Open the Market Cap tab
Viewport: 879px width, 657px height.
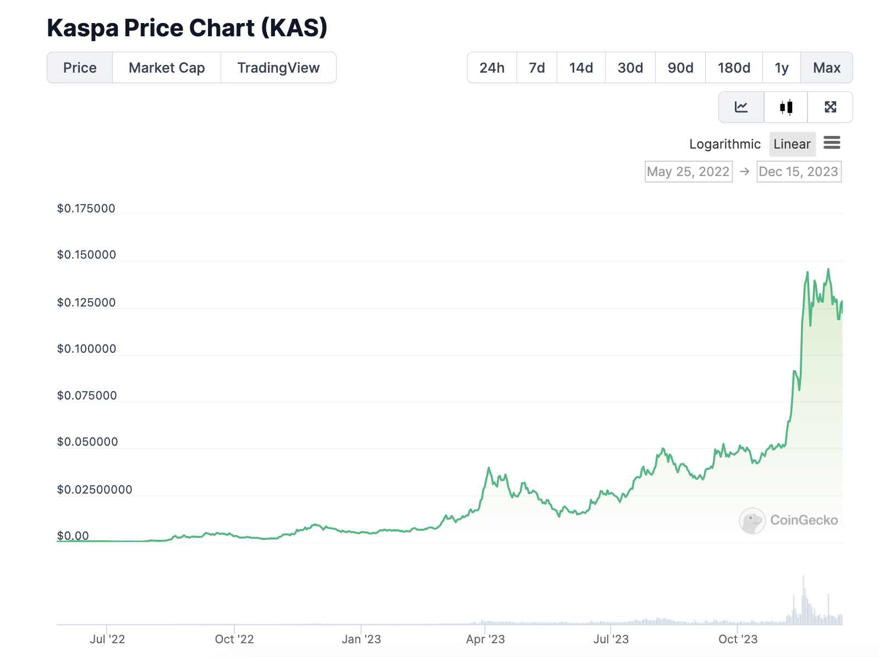(167, 68)
